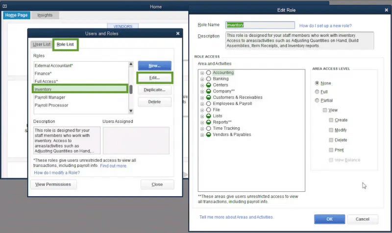Viewport: 392px width, 233px height.
Task: Click the Home window system menu icon
Action: [x=4, y=6]
